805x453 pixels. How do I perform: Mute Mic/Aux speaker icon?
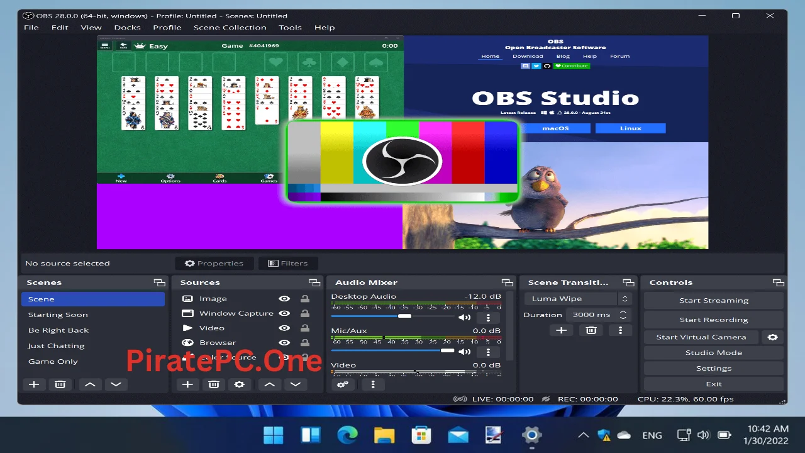(x=465, y=352)
